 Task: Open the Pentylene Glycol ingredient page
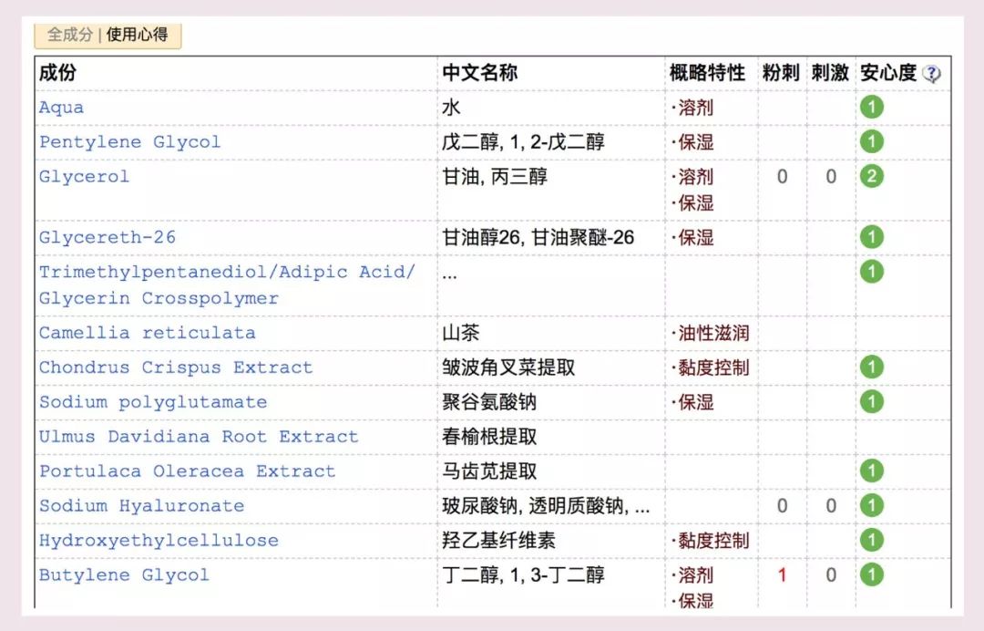[130, 141]
